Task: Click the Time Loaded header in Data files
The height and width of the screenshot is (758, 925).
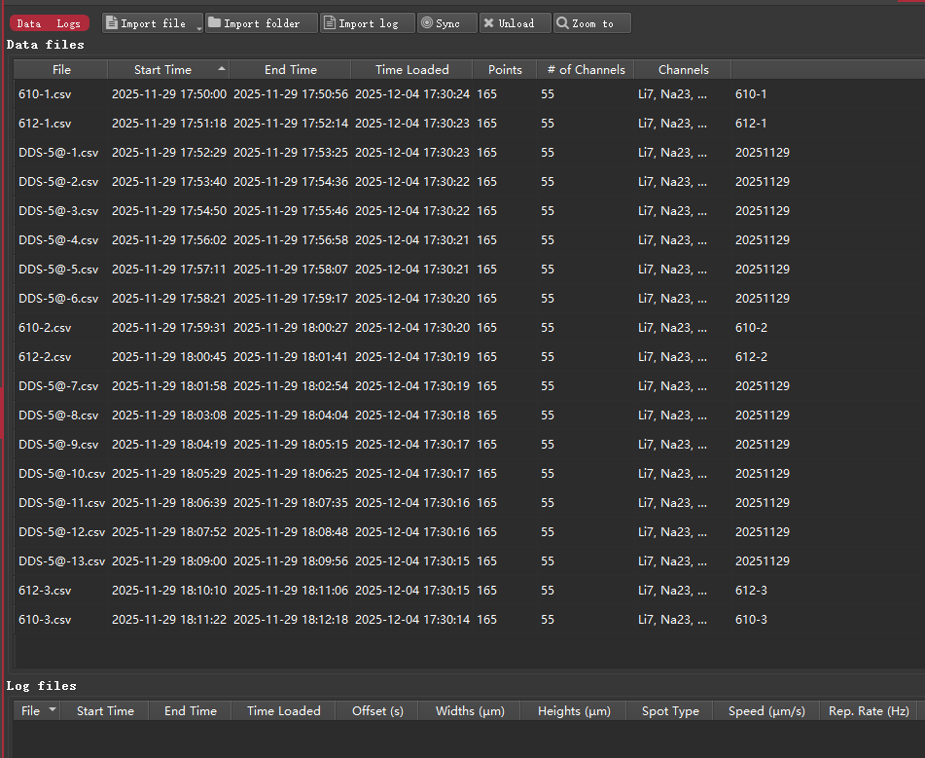Action: click(x=411, y=70)
